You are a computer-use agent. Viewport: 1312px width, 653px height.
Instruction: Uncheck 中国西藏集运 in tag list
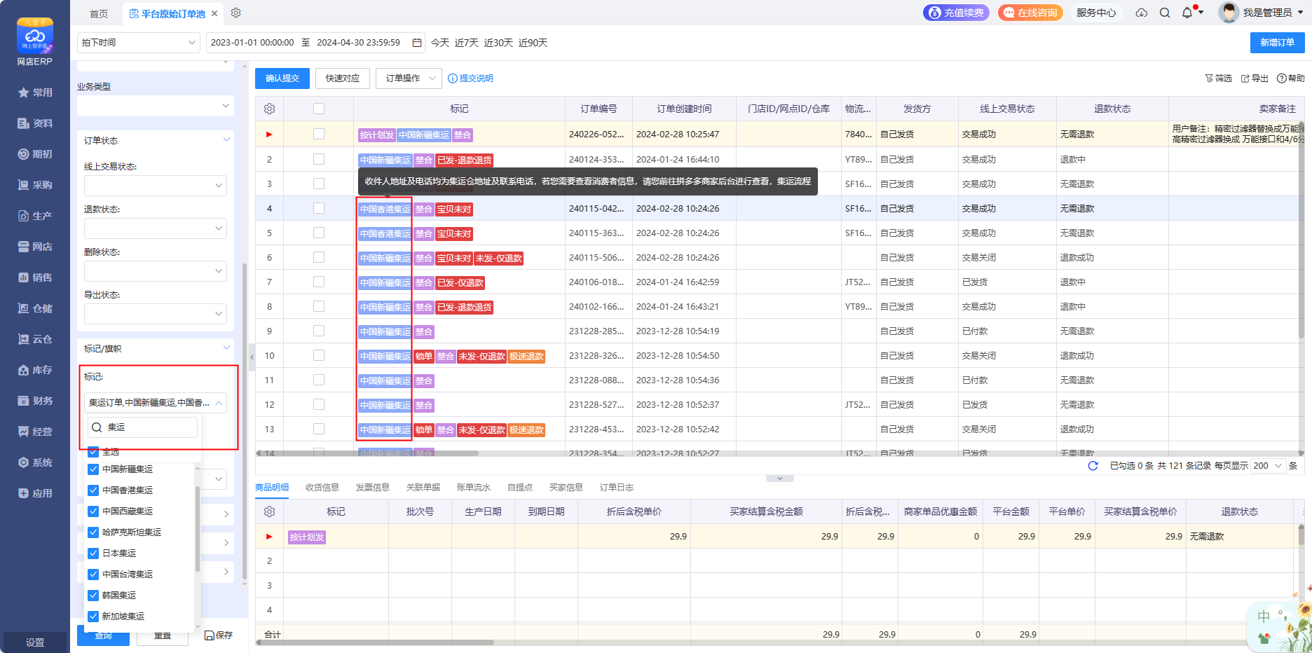[x=93, y=511]
